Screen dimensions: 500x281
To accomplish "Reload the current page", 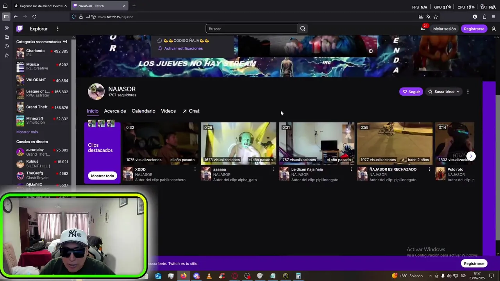I will (34, 17).
